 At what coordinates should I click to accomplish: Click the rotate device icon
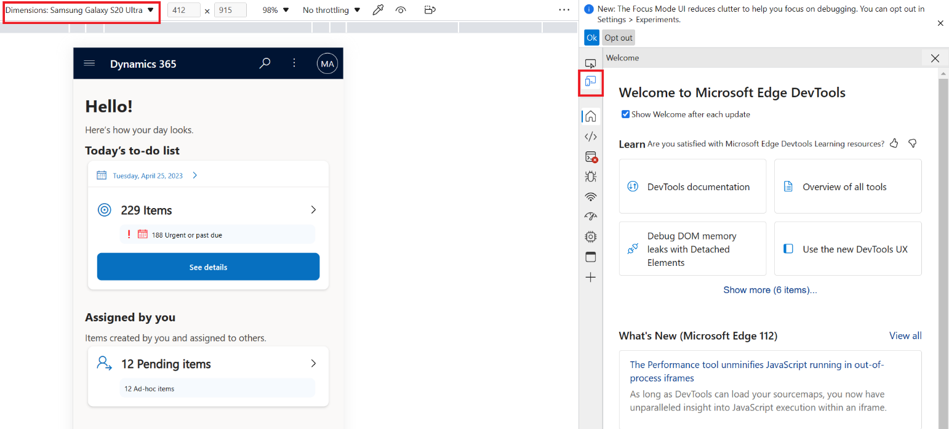430,10
